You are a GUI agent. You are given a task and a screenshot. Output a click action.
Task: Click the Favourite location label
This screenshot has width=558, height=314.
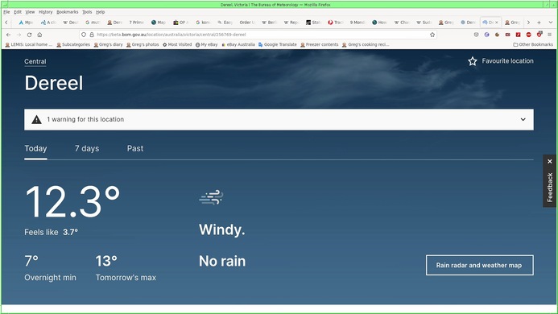pyautogui.click(x=507, y=61)
